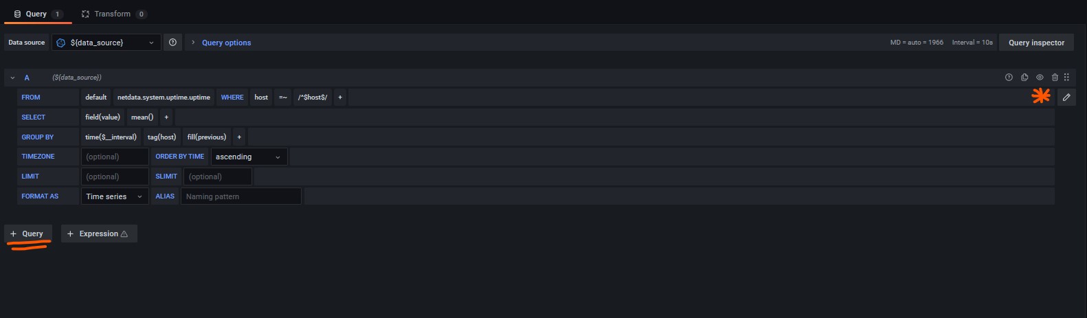Open the Order By Time ascending dropdown
The image size is (1087, 318).
249,157
